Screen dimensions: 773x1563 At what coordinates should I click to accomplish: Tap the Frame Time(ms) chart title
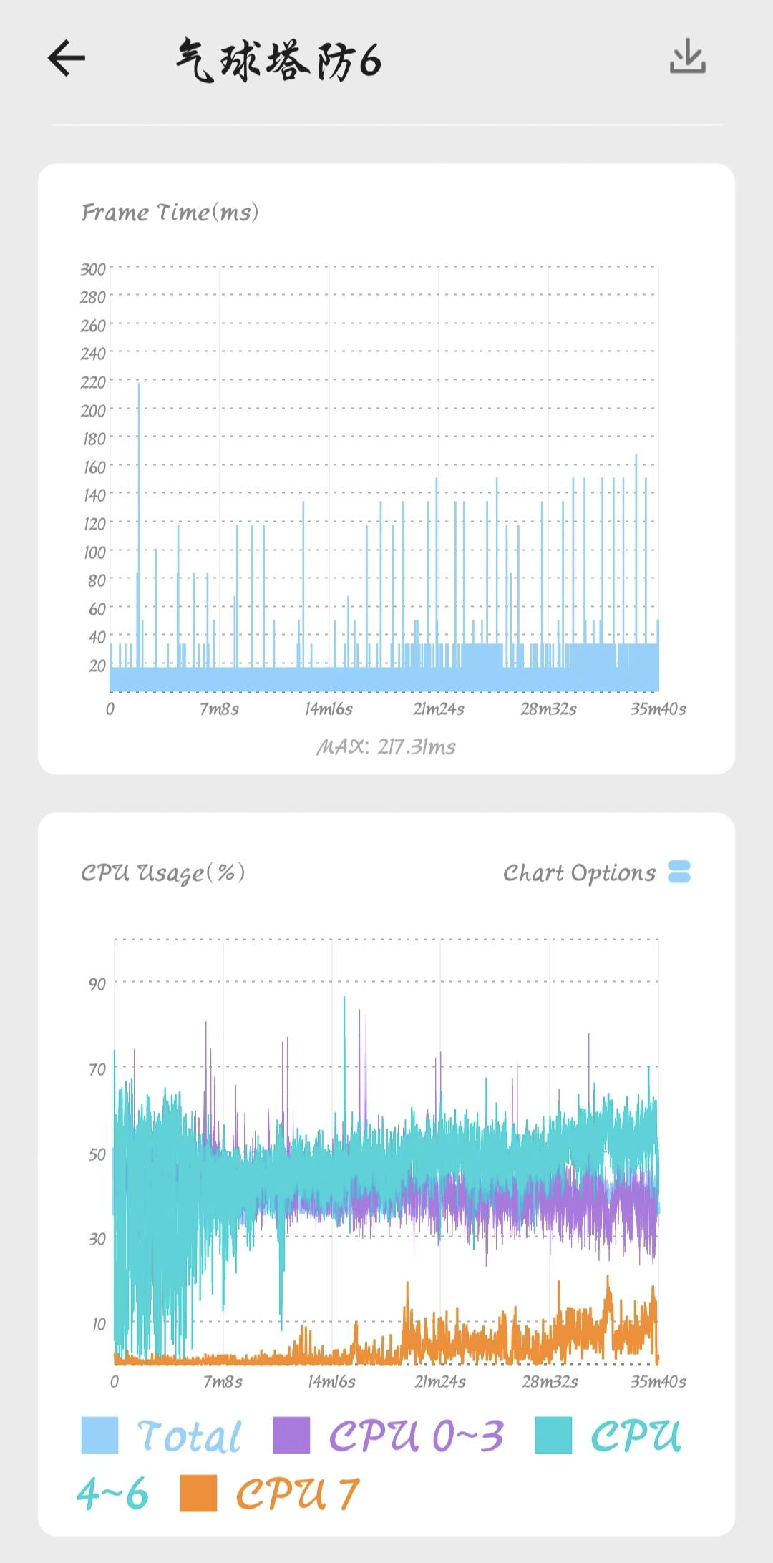click(x=170, y=212)
